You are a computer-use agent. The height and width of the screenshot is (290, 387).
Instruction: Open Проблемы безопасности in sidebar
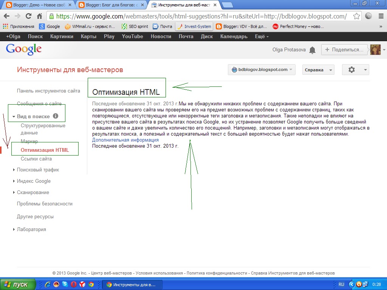click(x=45, y=204)
